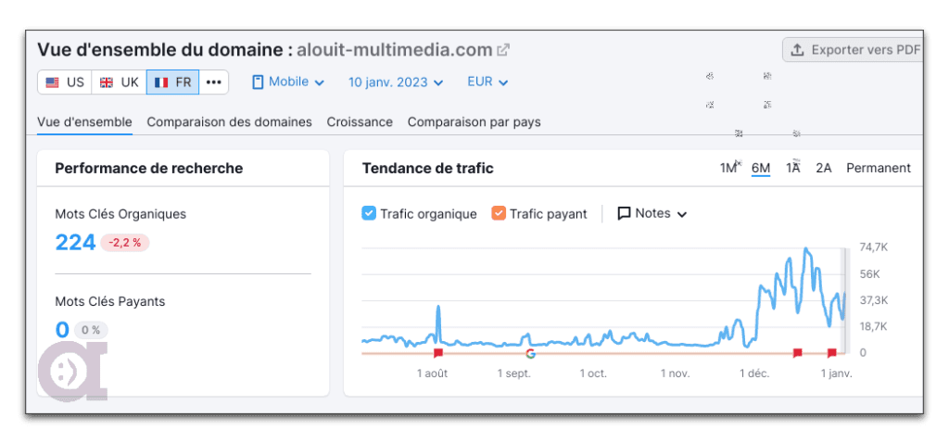Open external link icon beside alouit-multimedia.com

click(x=503, y=50)
